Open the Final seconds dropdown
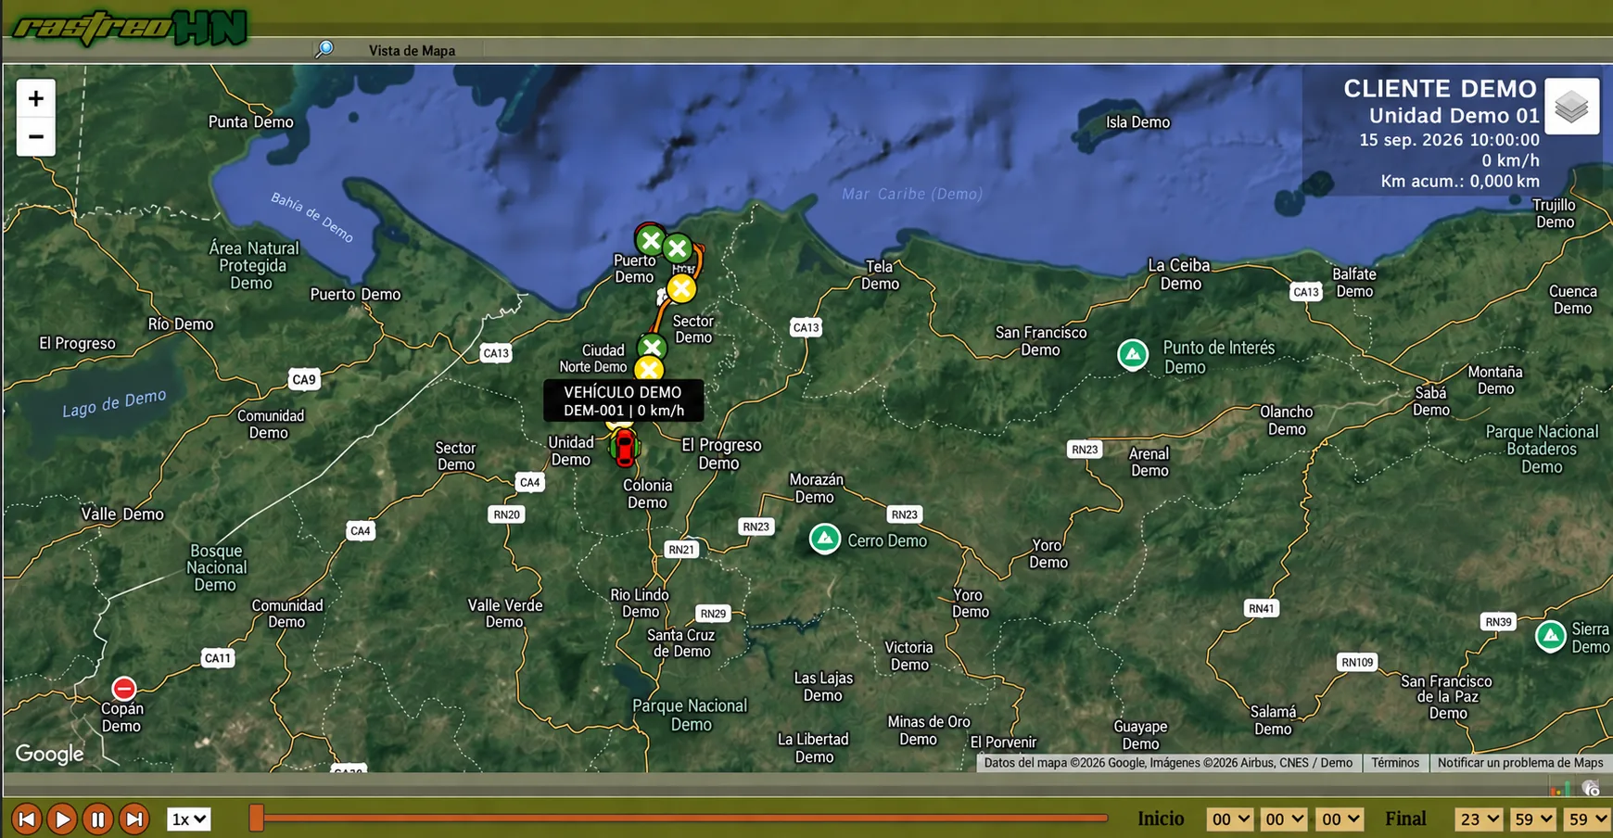The image size is (1613, 838). [x=1586, y=819]
